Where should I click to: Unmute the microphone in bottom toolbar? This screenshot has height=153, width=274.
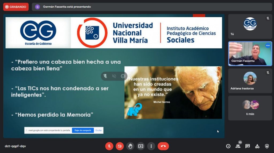click(x=109, y=146)
